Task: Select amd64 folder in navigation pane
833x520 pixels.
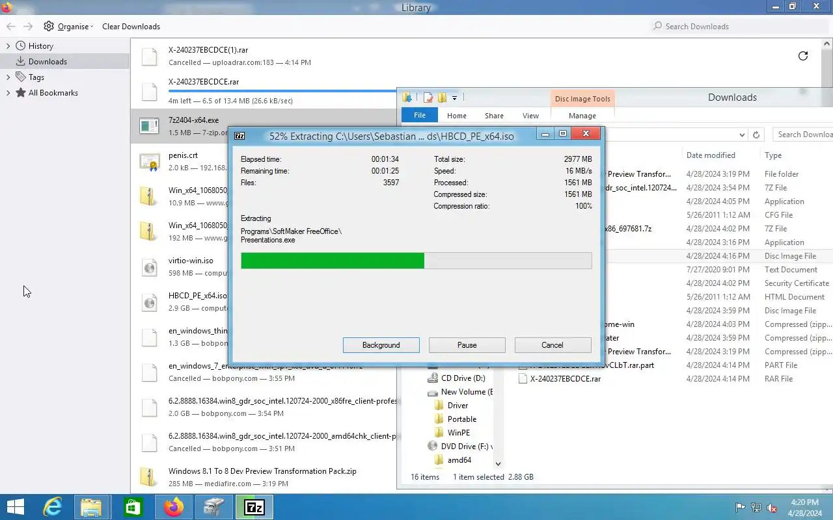Action: 459,460
